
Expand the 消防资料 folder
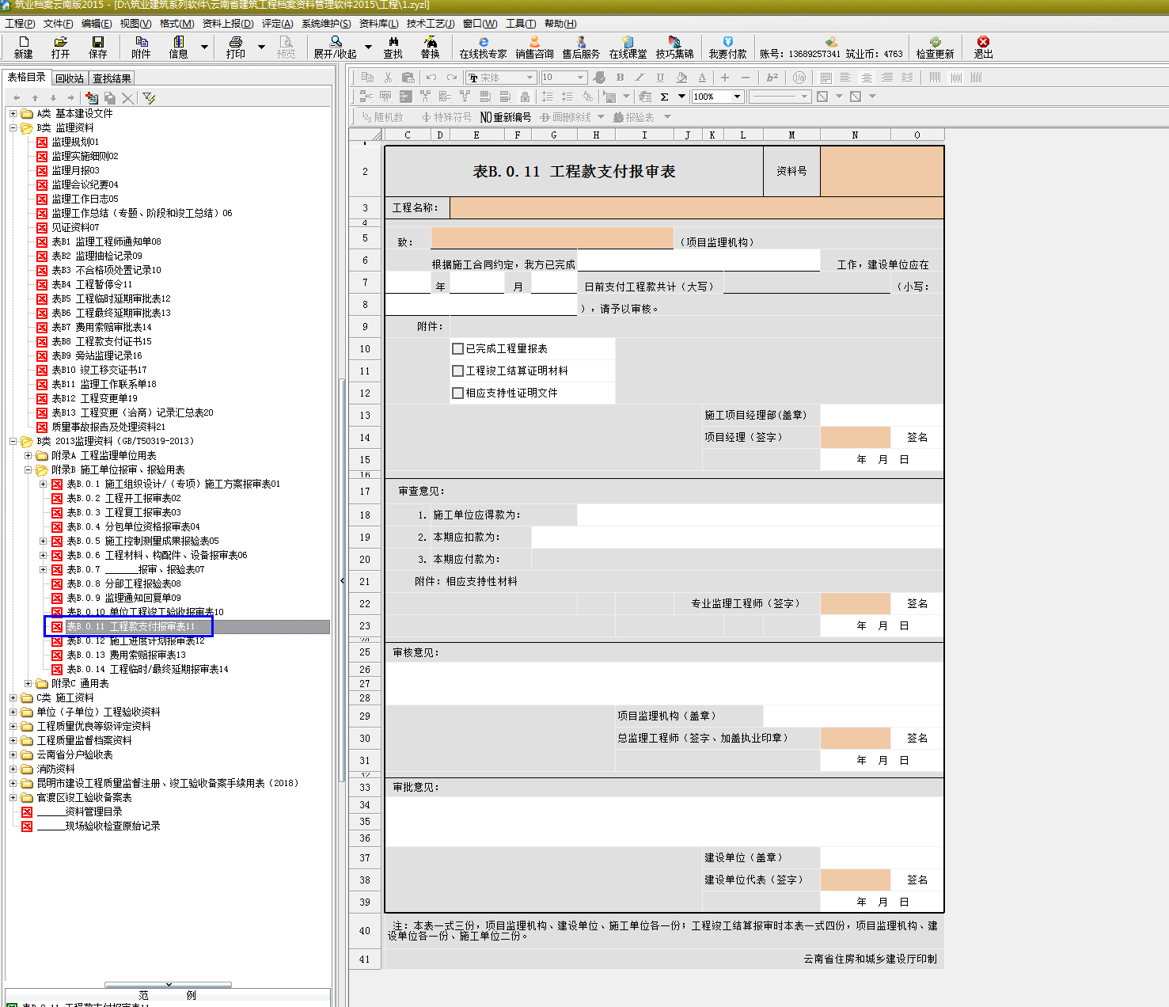click(x=13, y=769)
